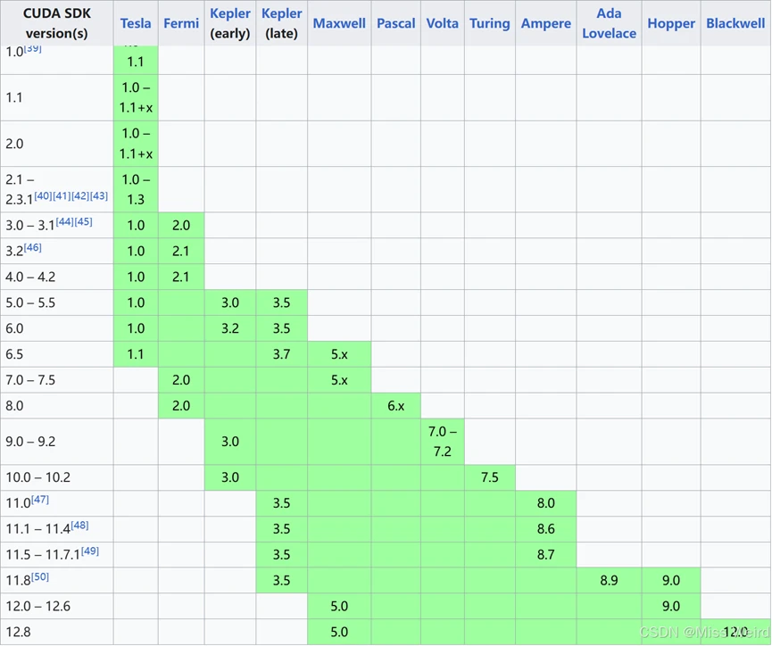Click the Kepler early '3.2' cell
The width and height of the screenshot is (772, 646).
click(230, 328)
